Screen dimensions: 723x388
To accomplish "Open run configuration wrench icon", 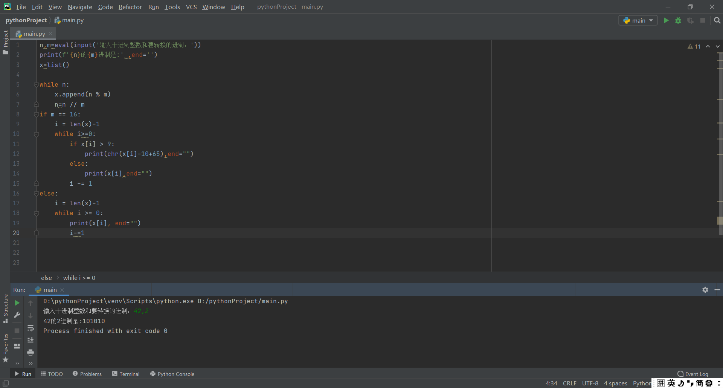I will tap(17, 315).
